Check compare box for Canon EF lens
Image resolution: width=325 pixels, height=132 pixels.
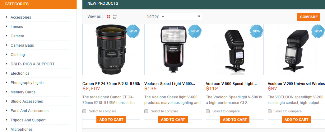click(x=84, y=111)
